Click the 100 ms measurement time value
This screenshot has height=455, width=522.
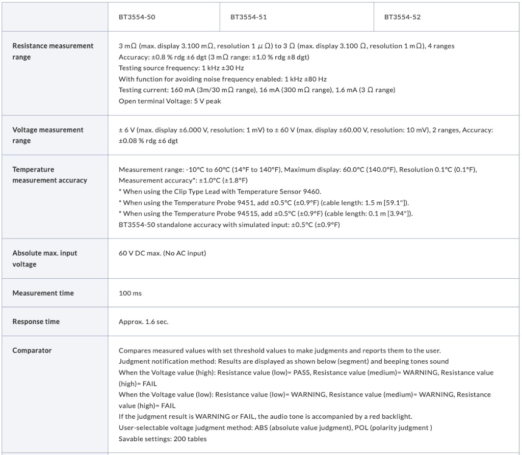130,293
